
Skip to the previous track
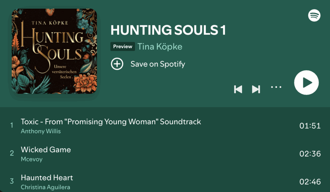click(x=238, y=89)
